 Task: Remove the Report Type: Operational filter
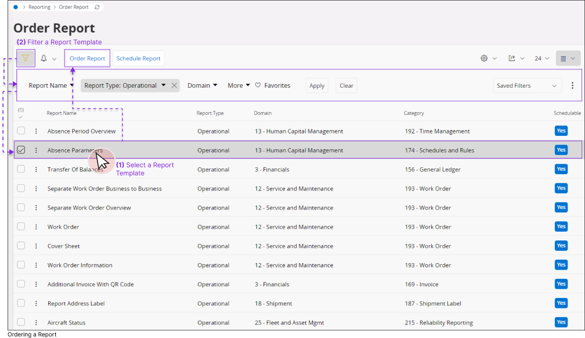(x=174, y=85)
